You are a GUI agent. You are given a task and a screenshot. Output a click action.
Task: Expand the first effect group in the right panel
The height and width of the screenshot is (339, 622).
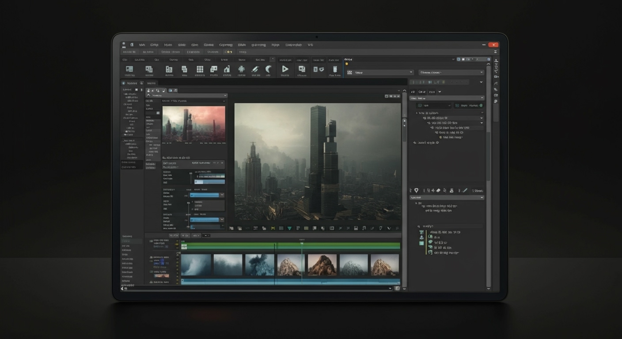(482, 113)
